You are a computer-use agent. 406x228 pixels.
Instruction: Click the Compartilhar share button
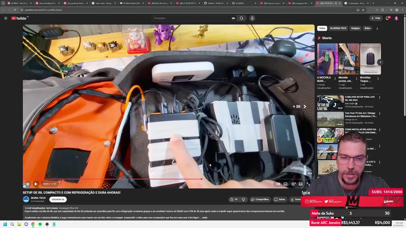point(260,199)
